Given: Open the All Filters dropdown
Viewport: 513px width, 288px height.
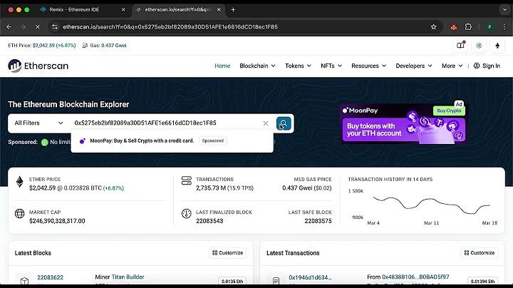Looking at the screenshot, I should click(x=38, y=123).
